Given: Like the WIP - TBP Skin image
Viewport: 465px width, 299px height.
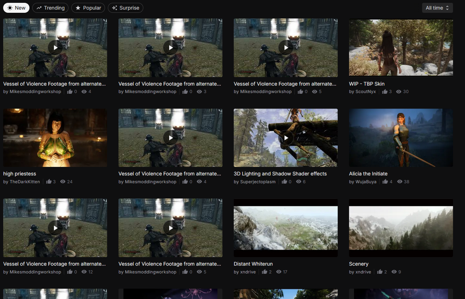Looking at the screenshot, I should pos(384,92).
